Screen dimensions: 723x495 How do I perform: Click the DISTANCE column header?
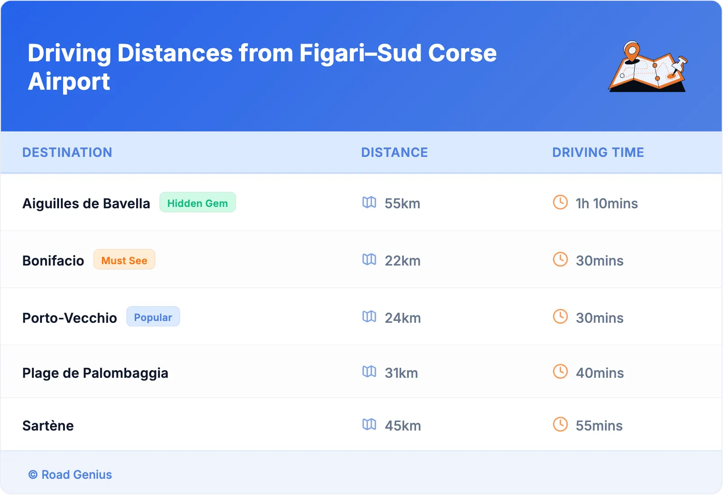(394, 152)
